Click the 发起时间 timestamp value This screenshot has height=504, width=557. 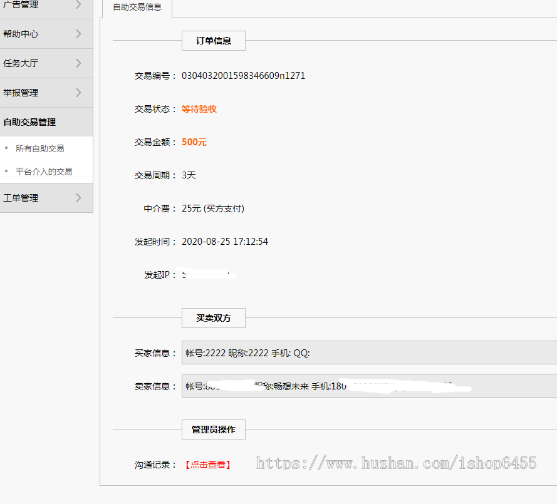coord(224,241)
